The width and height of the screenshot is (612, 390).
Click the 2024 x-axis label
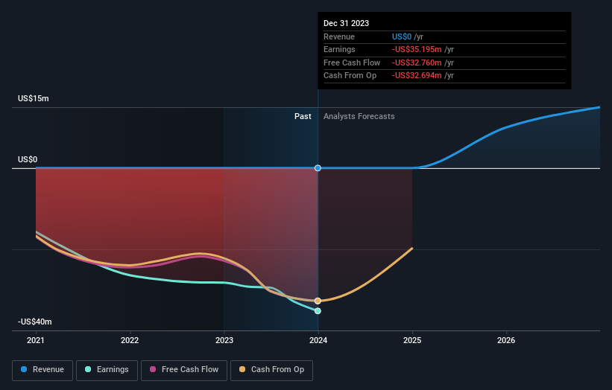pos(318,340)
